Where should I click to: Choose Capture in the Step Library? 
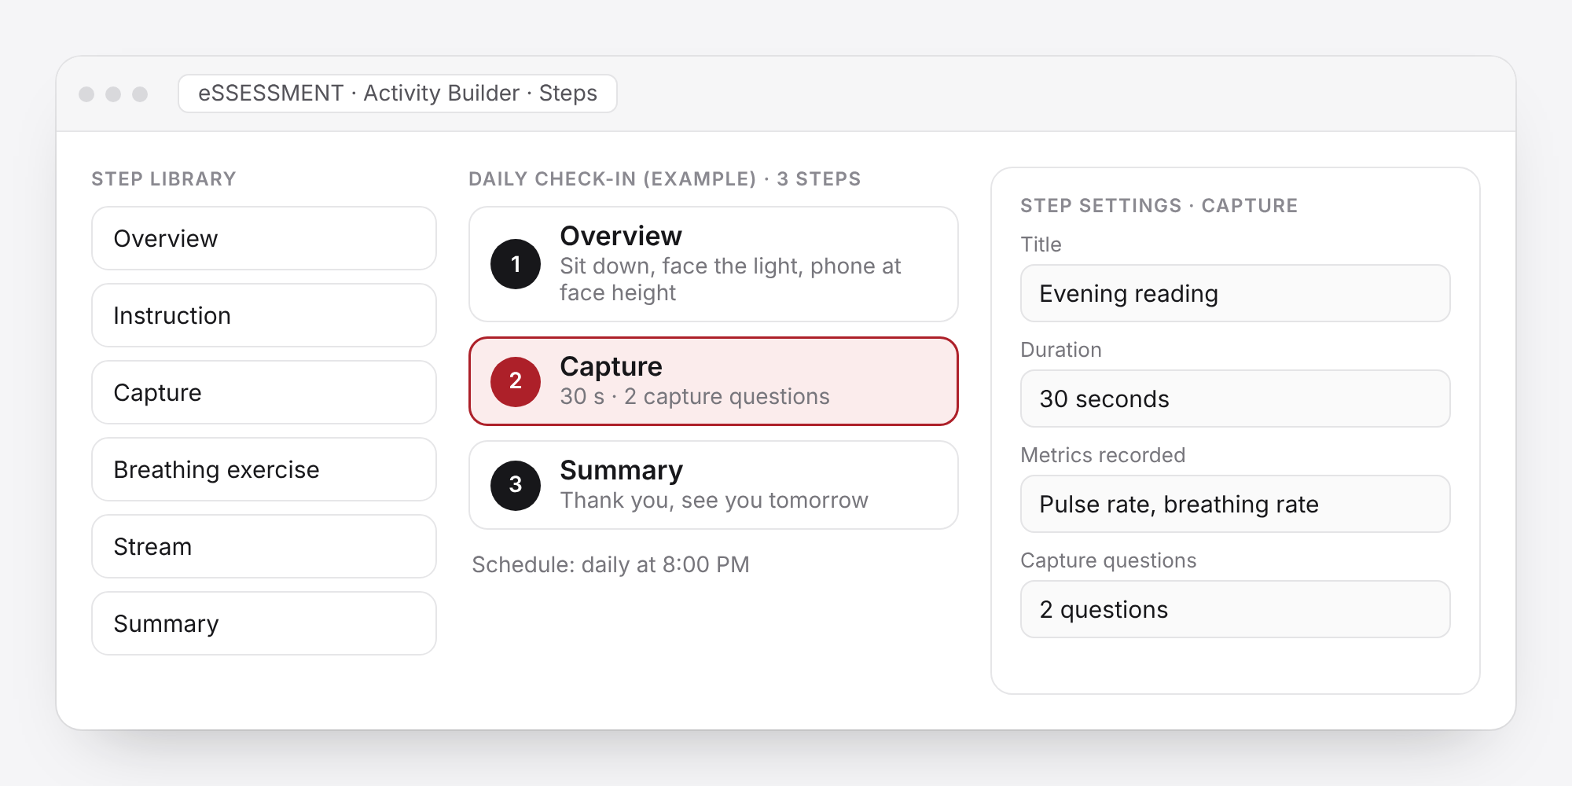[264, 392]
